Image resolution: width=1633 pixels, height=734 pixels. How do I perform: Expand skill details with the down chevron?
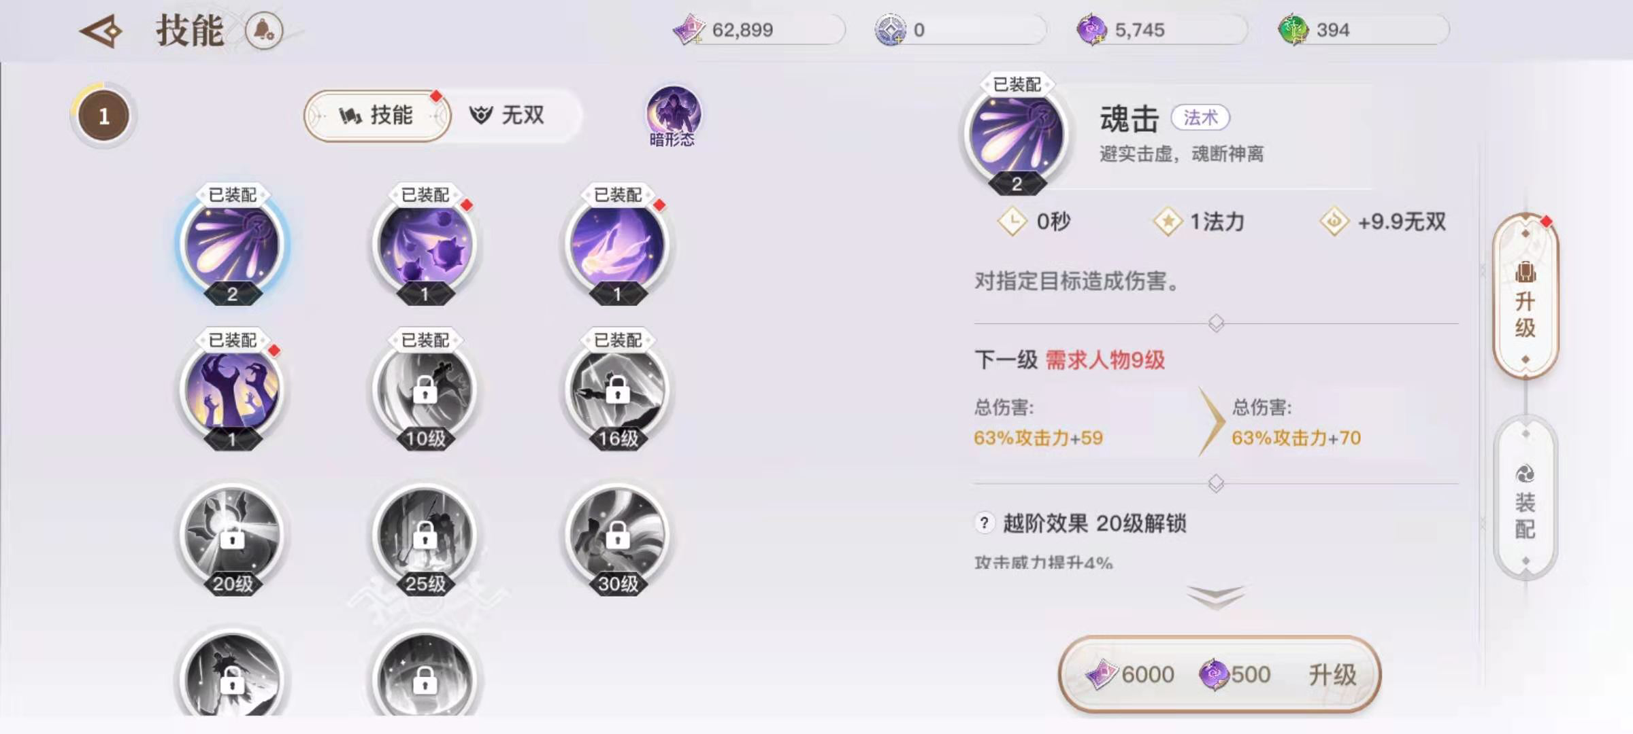[x=1216, y=597]
